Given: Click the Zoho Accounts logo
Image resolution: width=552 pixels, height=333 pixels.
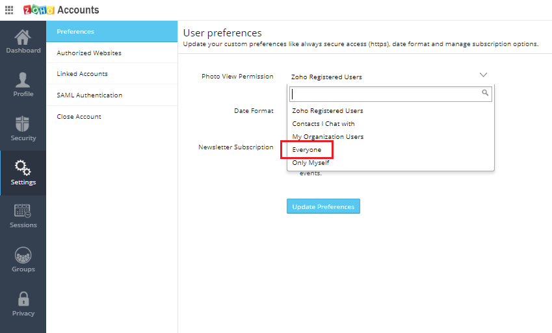Looking at the screenshot, I should coord(61,10).
